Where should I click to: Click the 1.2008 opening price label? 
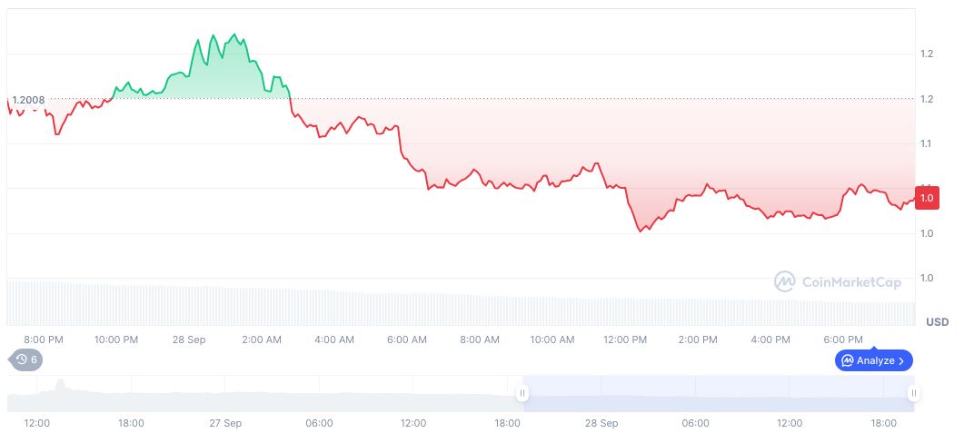click(28, 100)
